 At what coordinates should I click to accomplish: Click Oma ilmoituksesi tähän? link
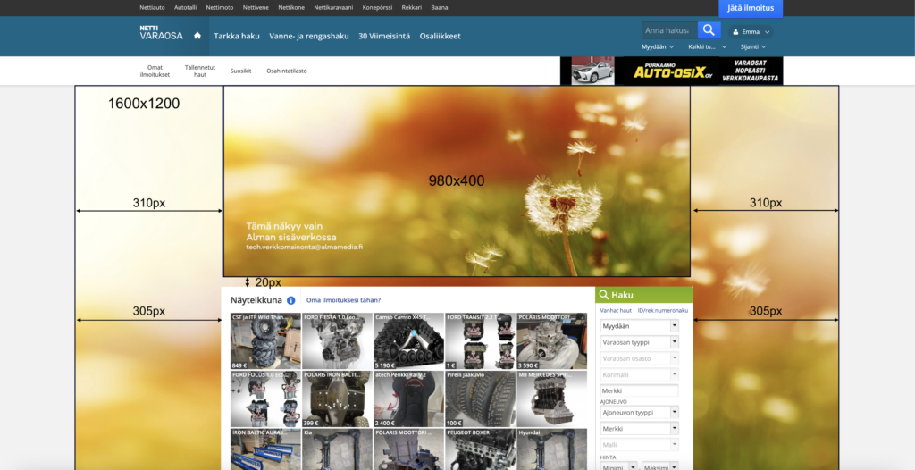tap(344, 300)
